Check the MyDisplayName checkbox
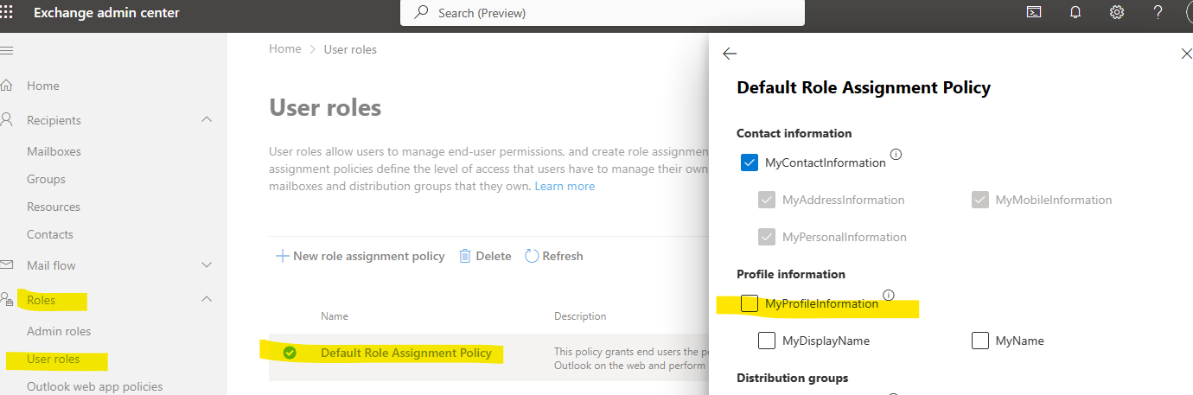Screen dimensions: 1193x395 (x=767, y=341)
